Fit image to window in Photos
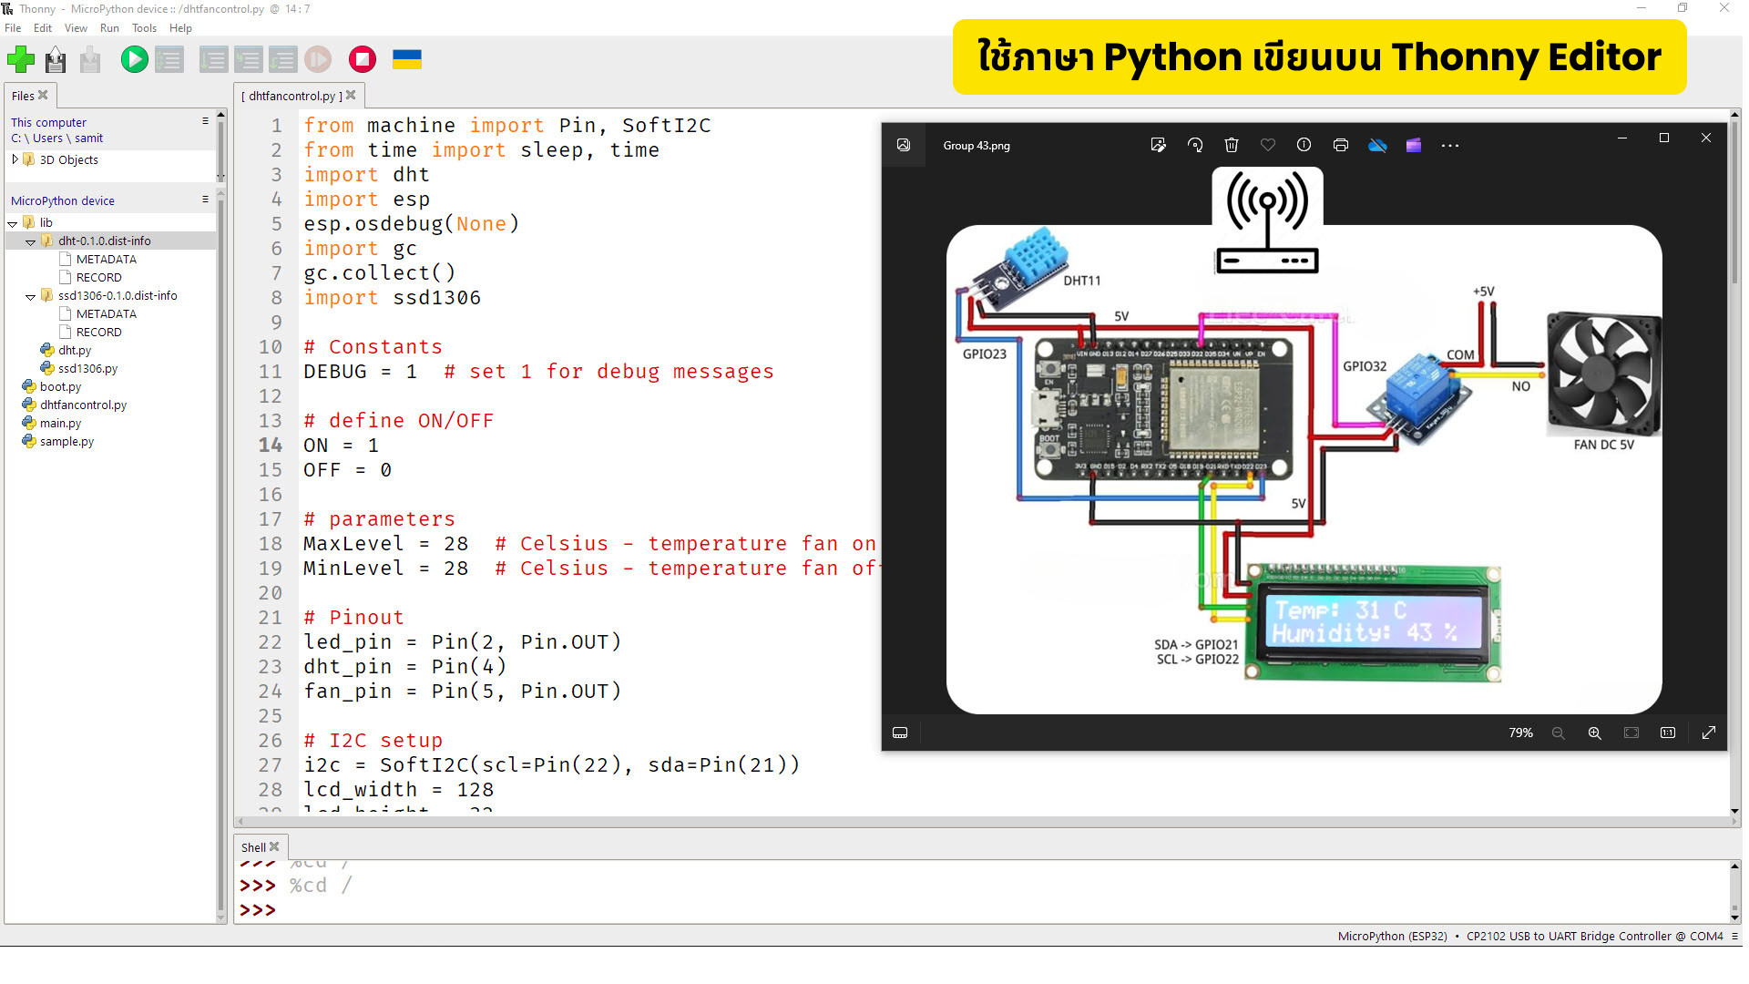Viewport: 1749px width, 984px height. pyautogui.click(x=1631, y=733)
